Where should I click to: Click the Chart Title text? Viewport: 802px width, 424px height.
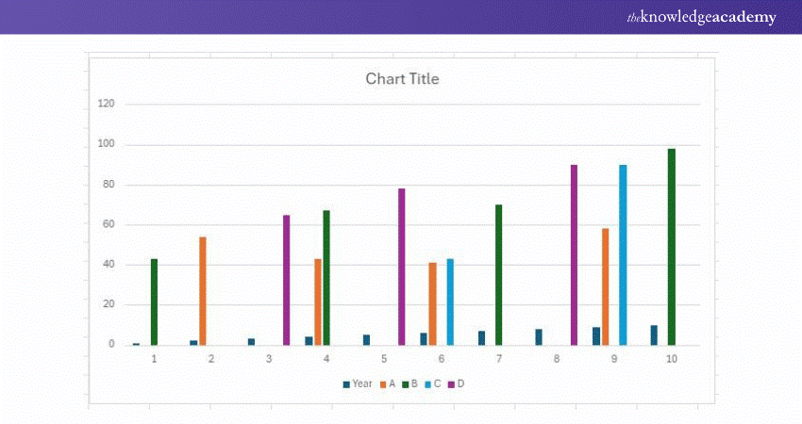tap(402, 79)
